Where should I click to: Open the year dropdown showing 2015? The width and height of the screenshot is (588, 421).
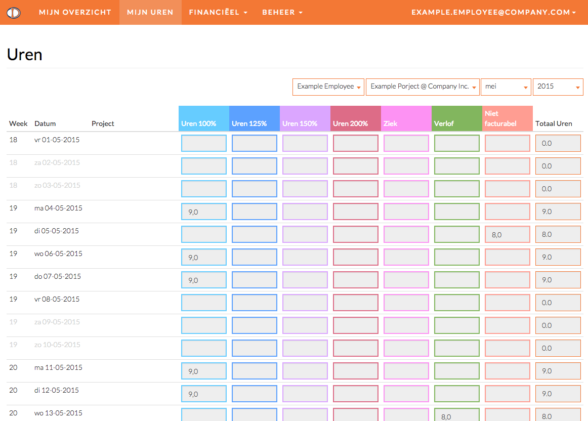coord(558,87)
